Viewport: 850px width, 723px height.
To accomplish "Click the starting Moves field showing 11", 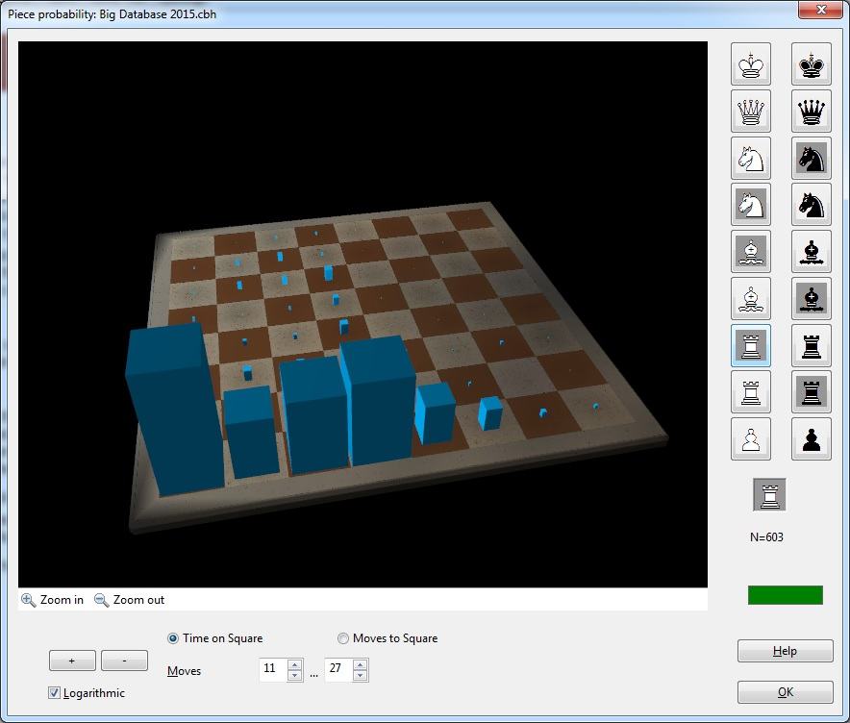I will click(273, 669).
